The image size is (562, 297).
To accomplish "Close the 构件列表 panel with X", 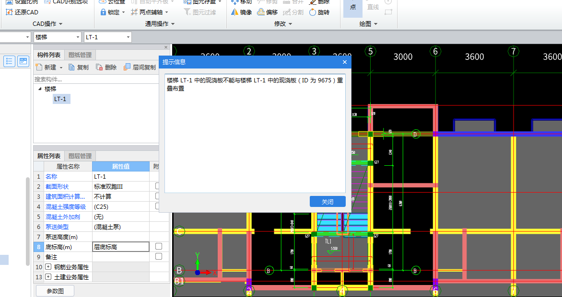I will (165, 47).
